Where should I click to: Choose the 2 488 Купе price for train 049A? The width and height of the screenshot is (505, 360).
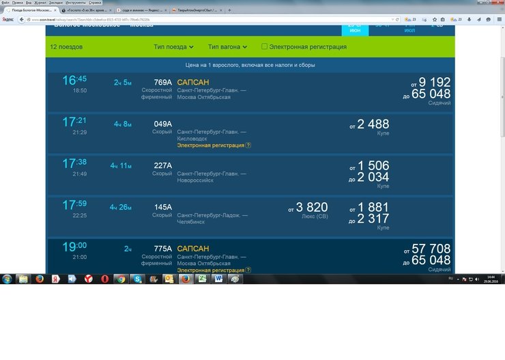pyautogui.click(x=372, y=124)
